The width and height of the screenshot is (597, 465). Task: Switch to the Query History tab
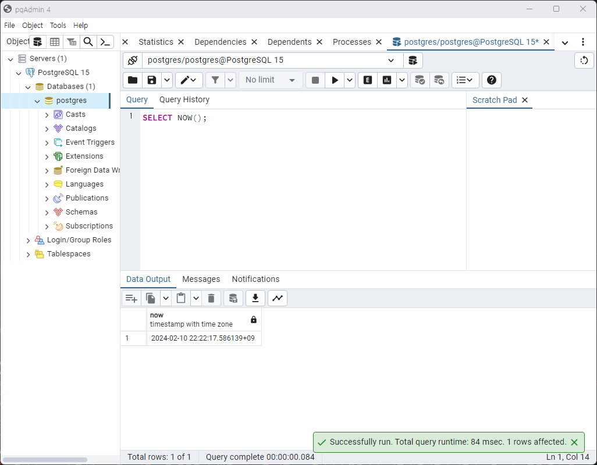coord(184,99)
